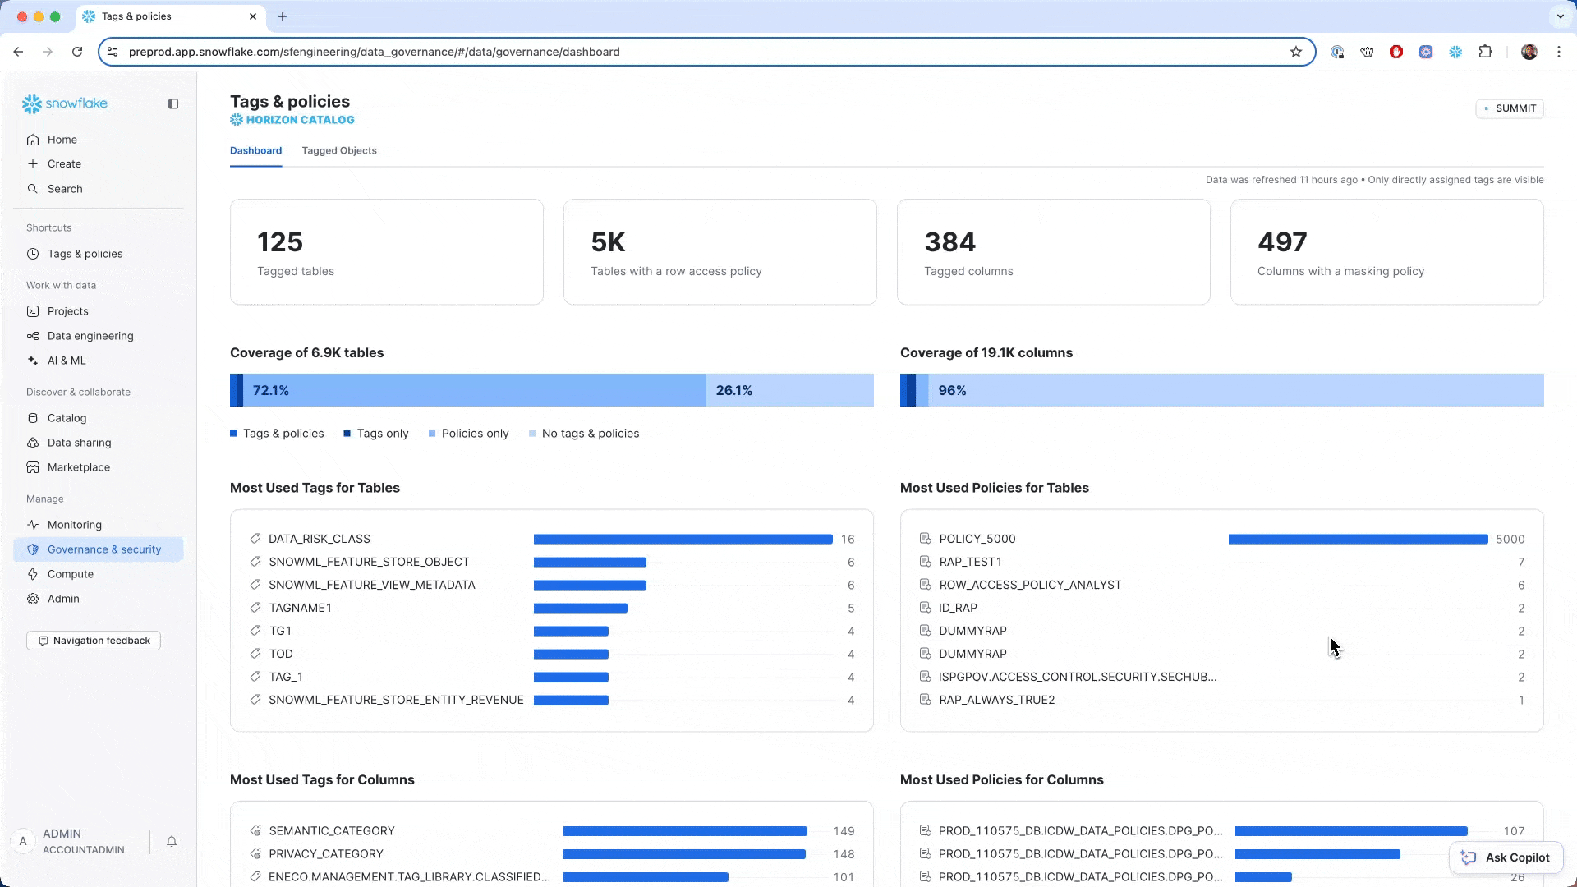
Task: Select Governance & security in the sidebar
Action: tap(103, 549)
